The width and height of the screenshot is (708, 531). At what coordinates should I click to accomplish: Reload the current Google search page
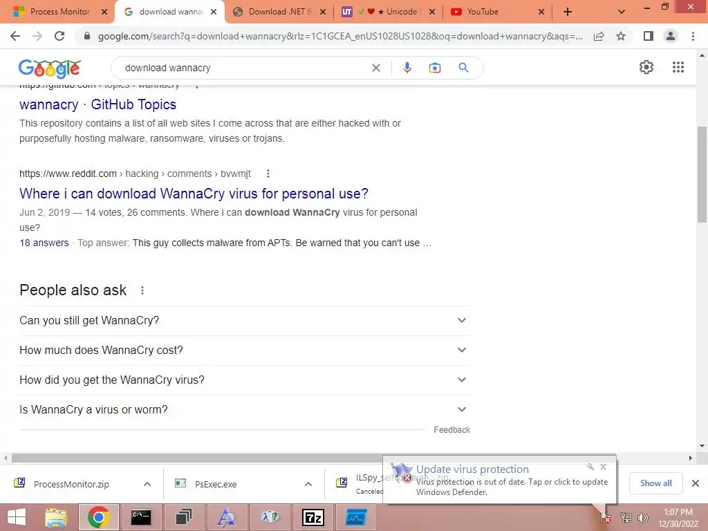59,36
